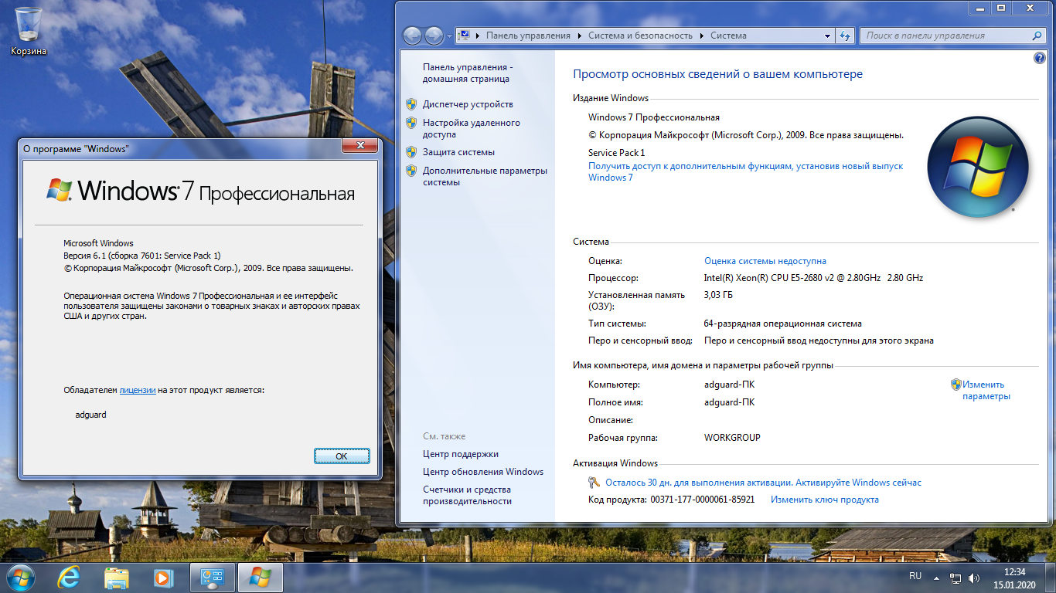Show hidden tray icons arrow

click(937, 578)
